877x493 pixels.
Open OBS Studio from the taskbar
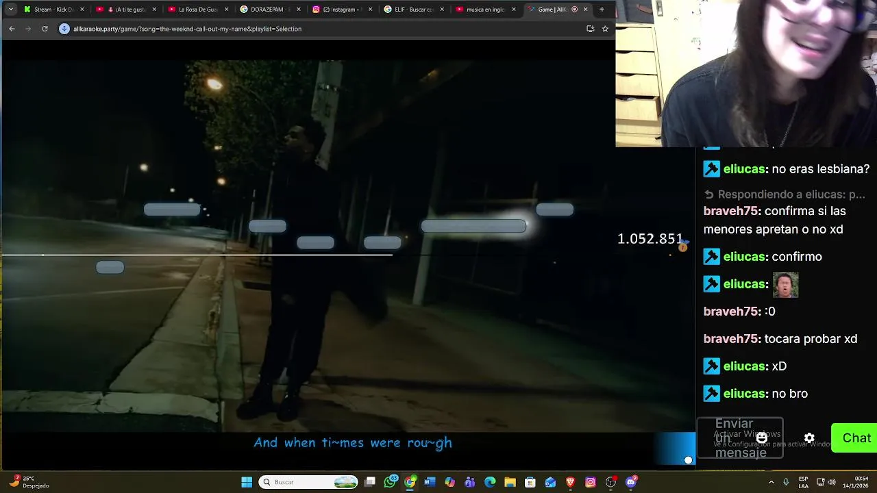[x=610, y=482]
